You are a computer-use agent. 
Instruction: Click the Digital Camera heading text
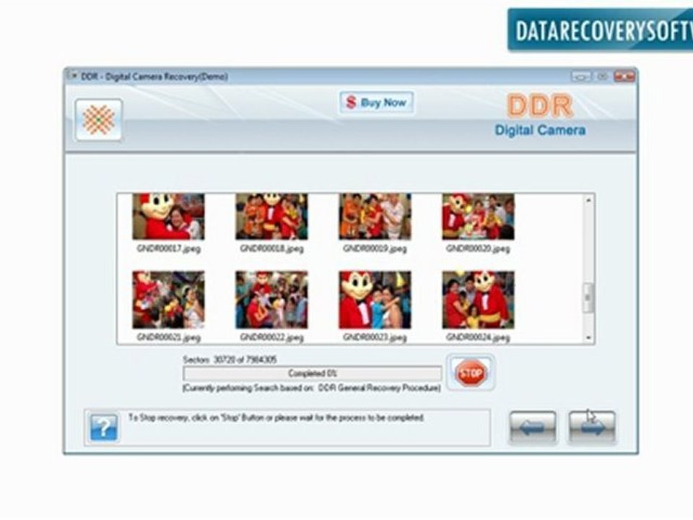[x=540, y=130]
